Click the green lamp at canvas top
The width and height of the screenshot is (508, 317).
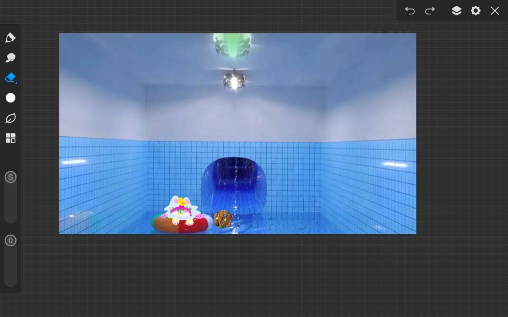click(232, 44)
